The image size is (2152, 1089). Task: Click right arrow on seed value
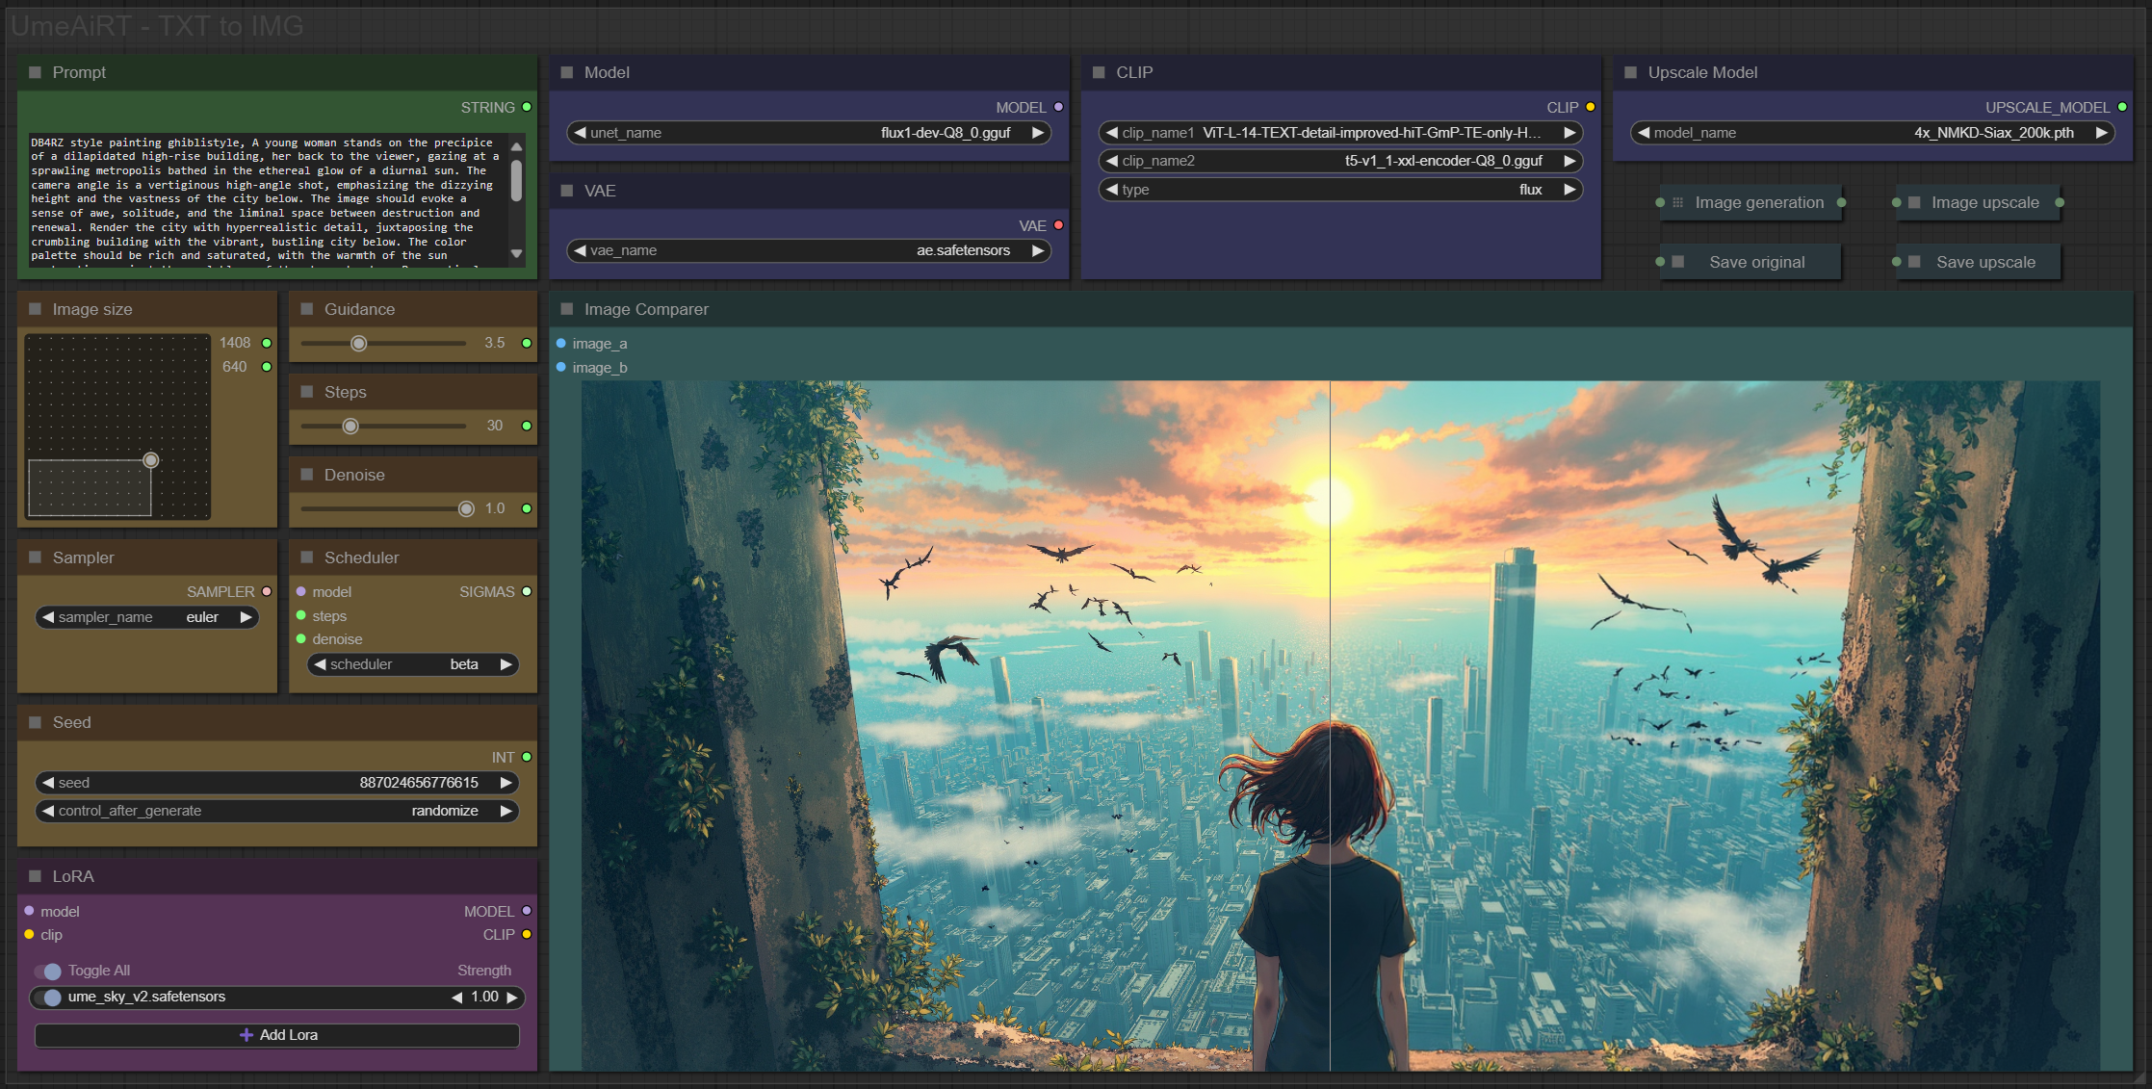[x=506, y=783]
